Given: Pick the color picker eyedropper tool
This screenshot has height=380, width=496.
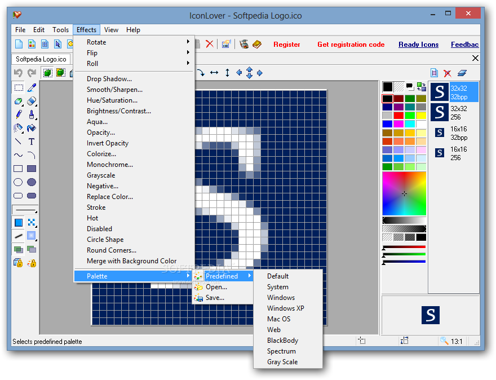Looking at the screenshot, I should 32,87.
